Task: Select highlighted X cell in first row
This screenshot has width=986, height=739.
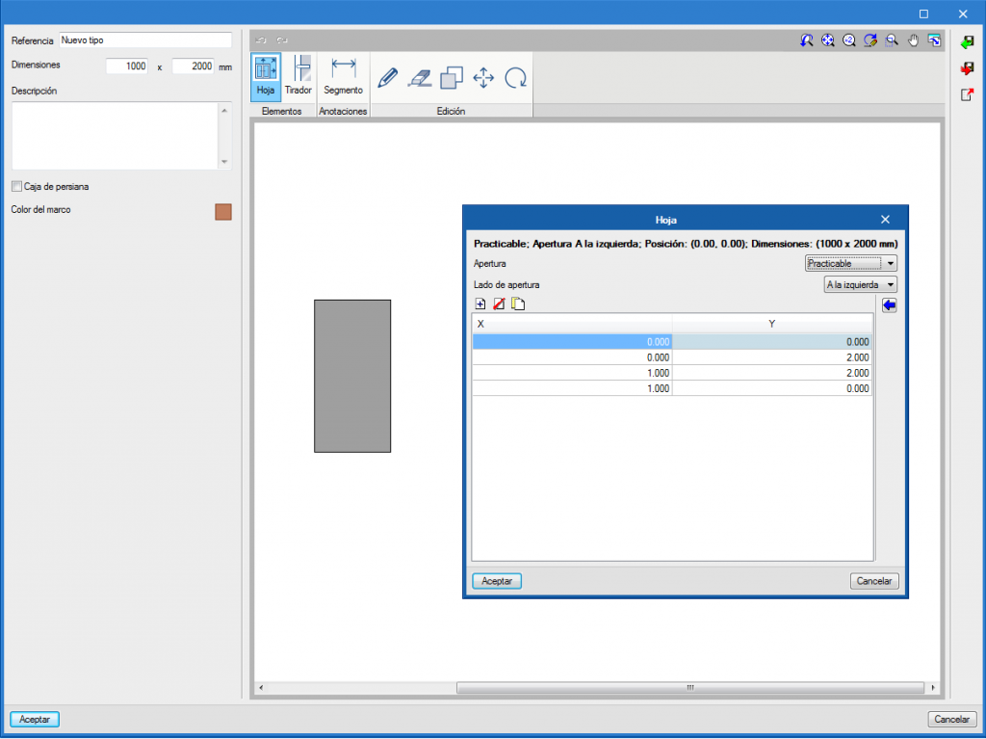Action: click(572, 342)
